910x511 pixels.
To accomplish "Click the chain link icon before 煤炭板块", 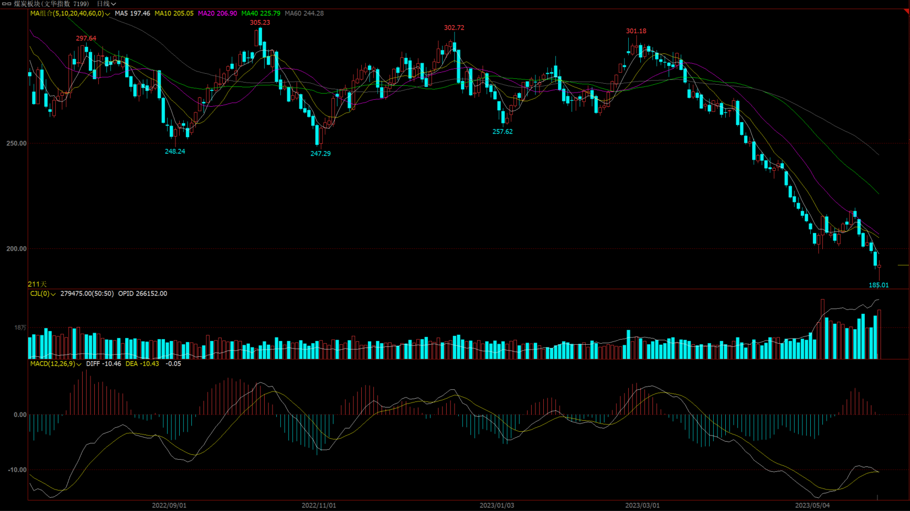I will tap(7, 4).
